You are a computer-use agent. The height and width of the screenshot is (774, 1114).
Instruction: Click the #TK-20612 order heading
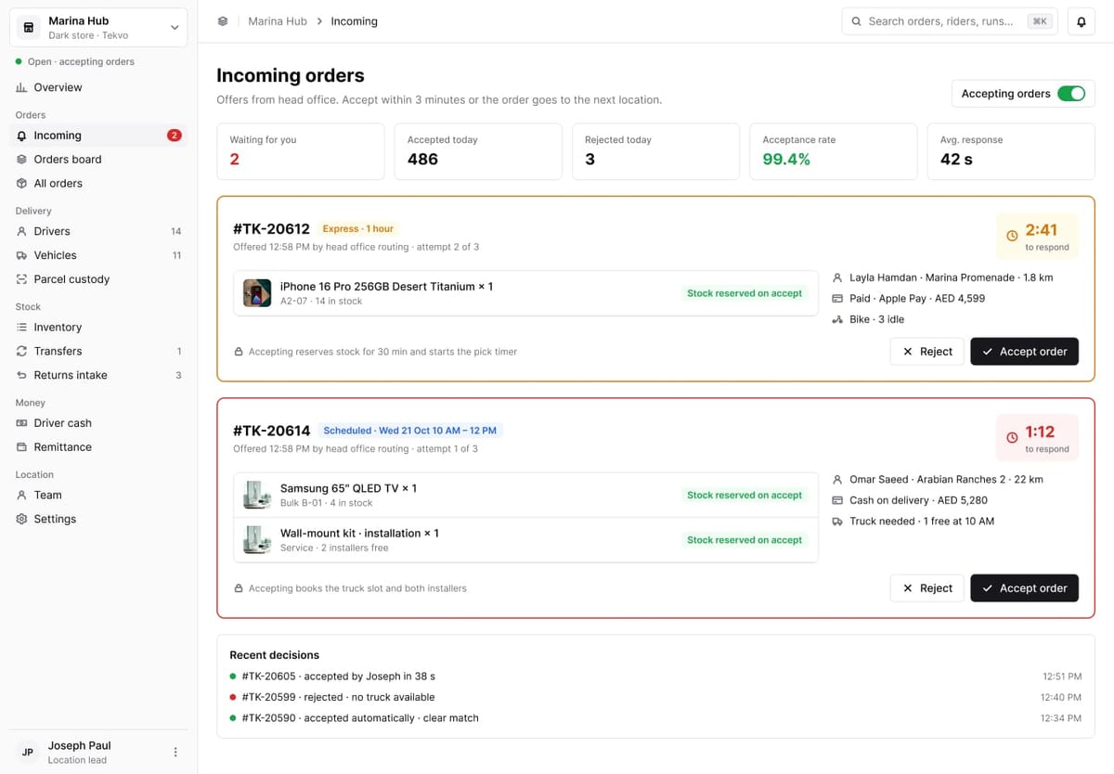[x=271, y=229]
